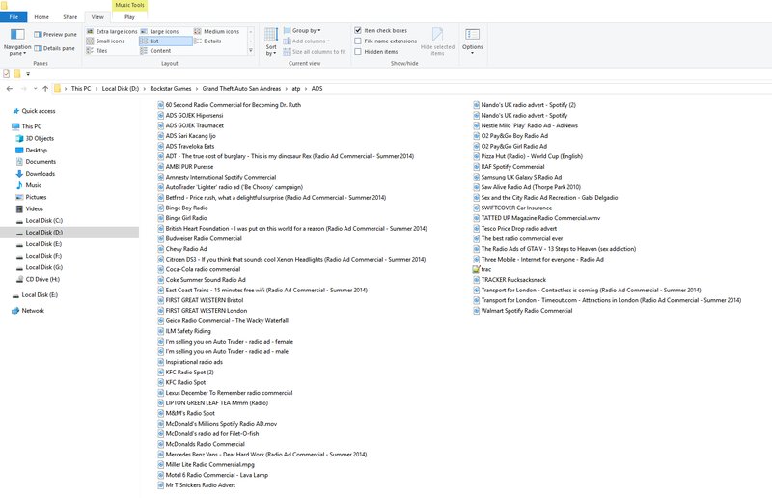Screen dimensions: 772x498
Task: Select Music in navigation pane
Action: click(x=29, y=185)
